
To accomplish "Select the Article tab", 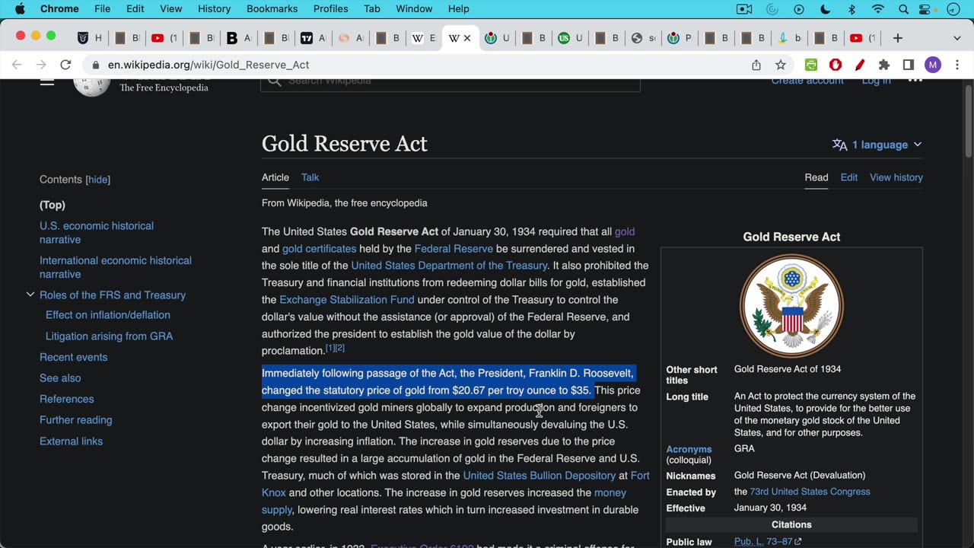I will 275,177.
